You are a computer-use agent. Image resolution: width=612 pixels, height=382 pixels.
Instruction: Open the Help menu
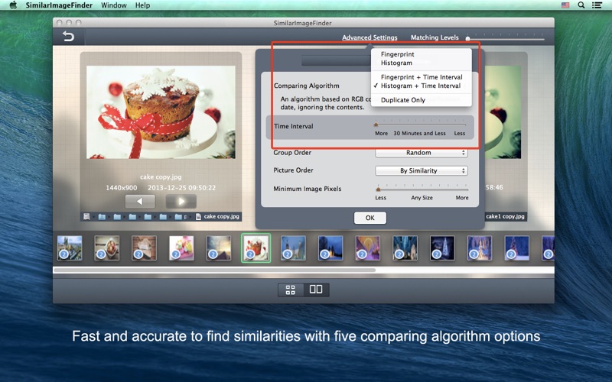click(142, 5)
